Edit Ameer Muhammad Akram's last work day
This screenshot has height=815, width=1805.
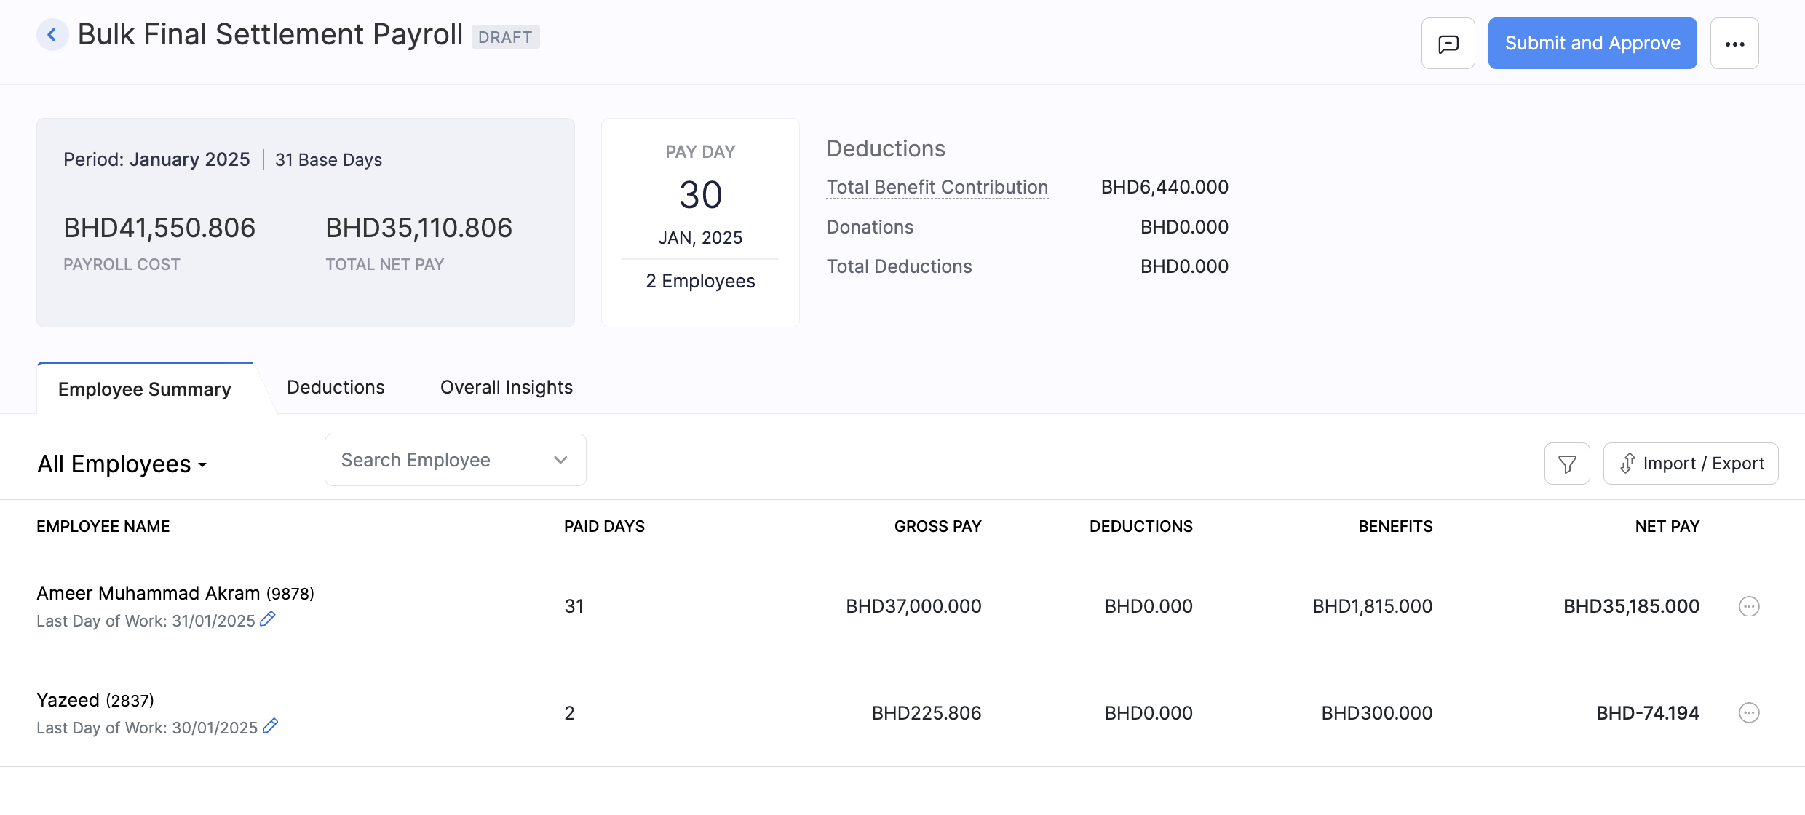(x=268, y=619)
